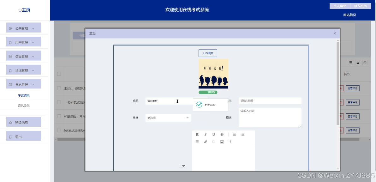
Task: Click the 退出 icon in the sidebar
Action: coord(10,136)
